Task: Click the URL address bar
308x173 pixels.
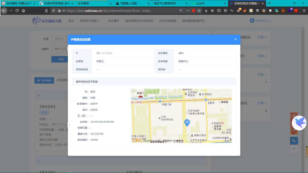Action: click(122, 11)
